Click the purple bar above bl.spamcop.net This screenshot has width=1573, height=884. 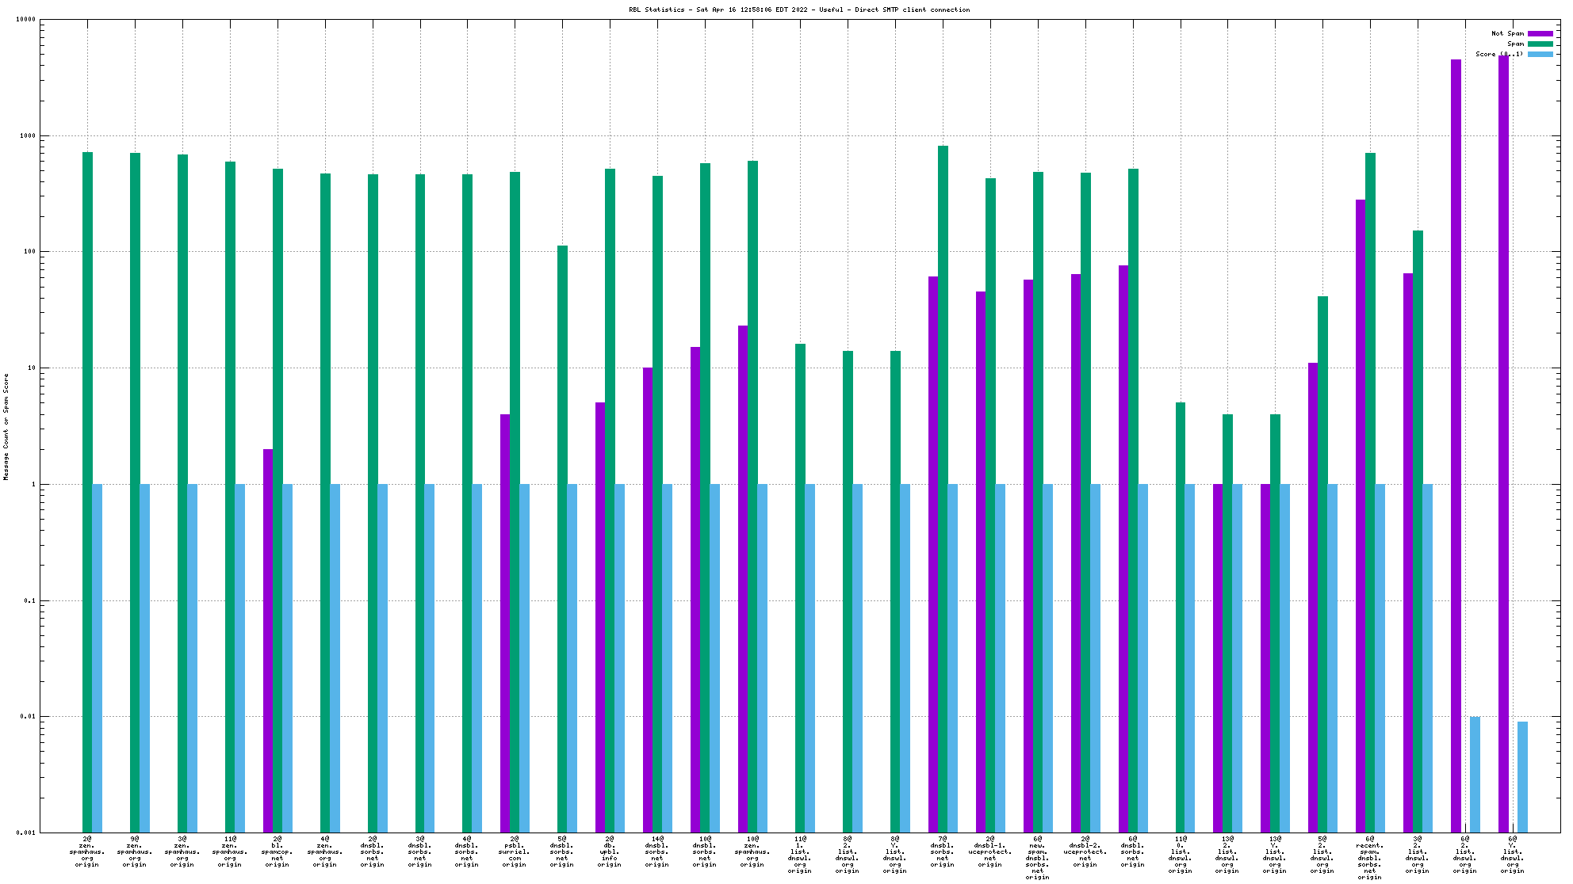pos(268,640)
